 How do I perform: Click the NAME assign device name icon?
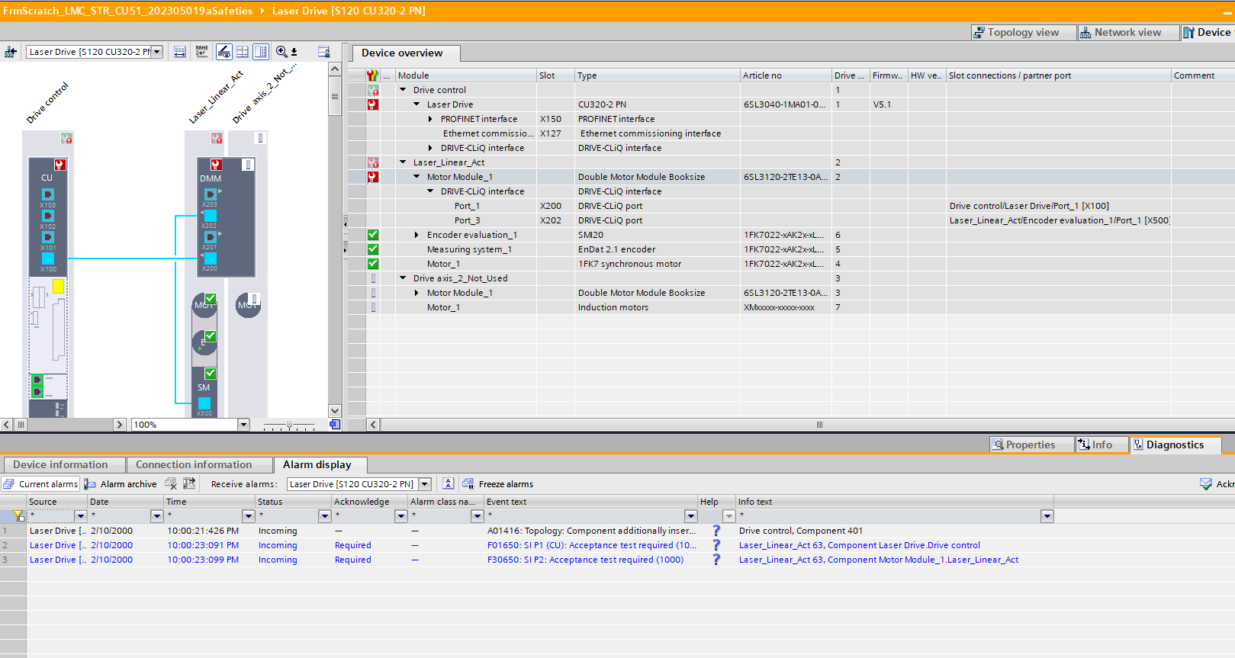pos(201,52)
